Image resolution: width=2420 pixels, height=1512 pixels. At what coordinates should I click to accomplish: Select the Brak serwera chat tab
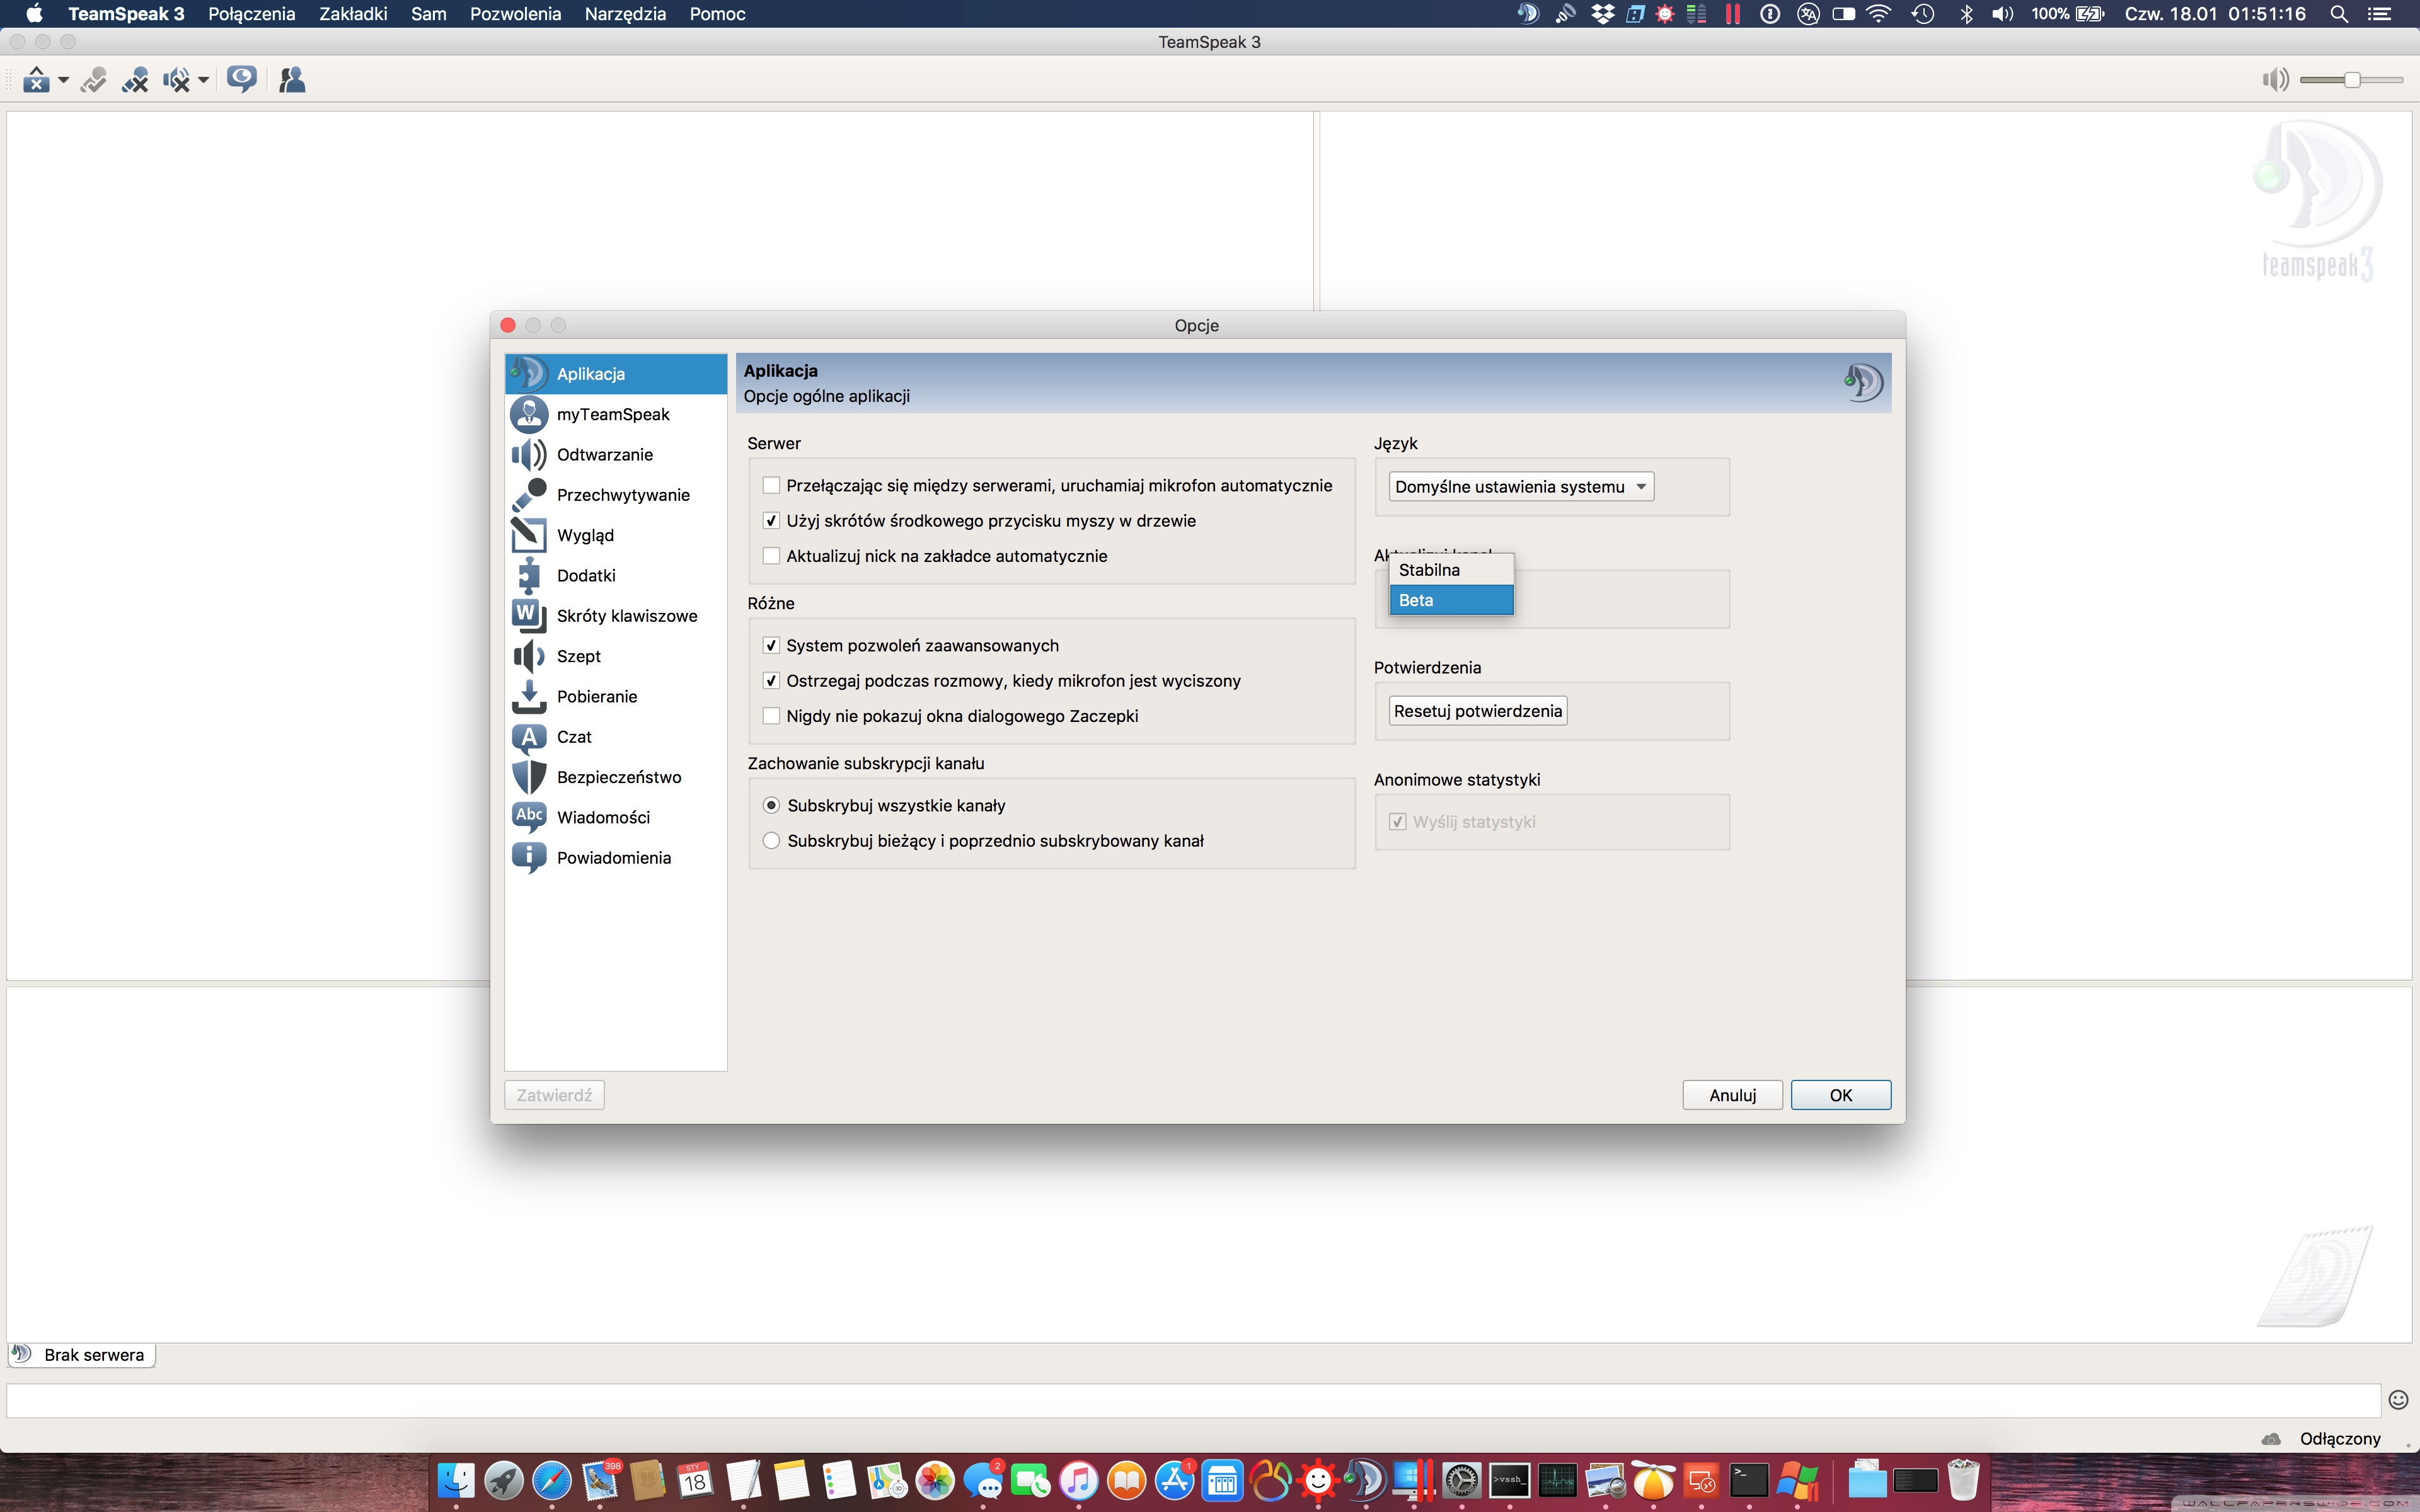pyautogui.click(x=81, y=1355)
